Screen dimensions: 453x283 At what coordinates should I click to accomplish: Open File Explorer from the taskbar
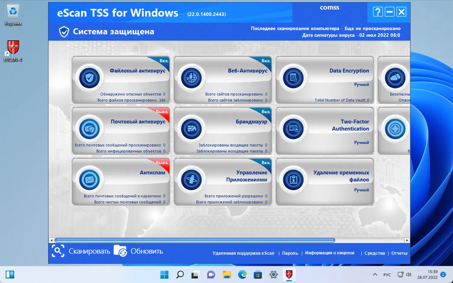(x=226, y=275)
